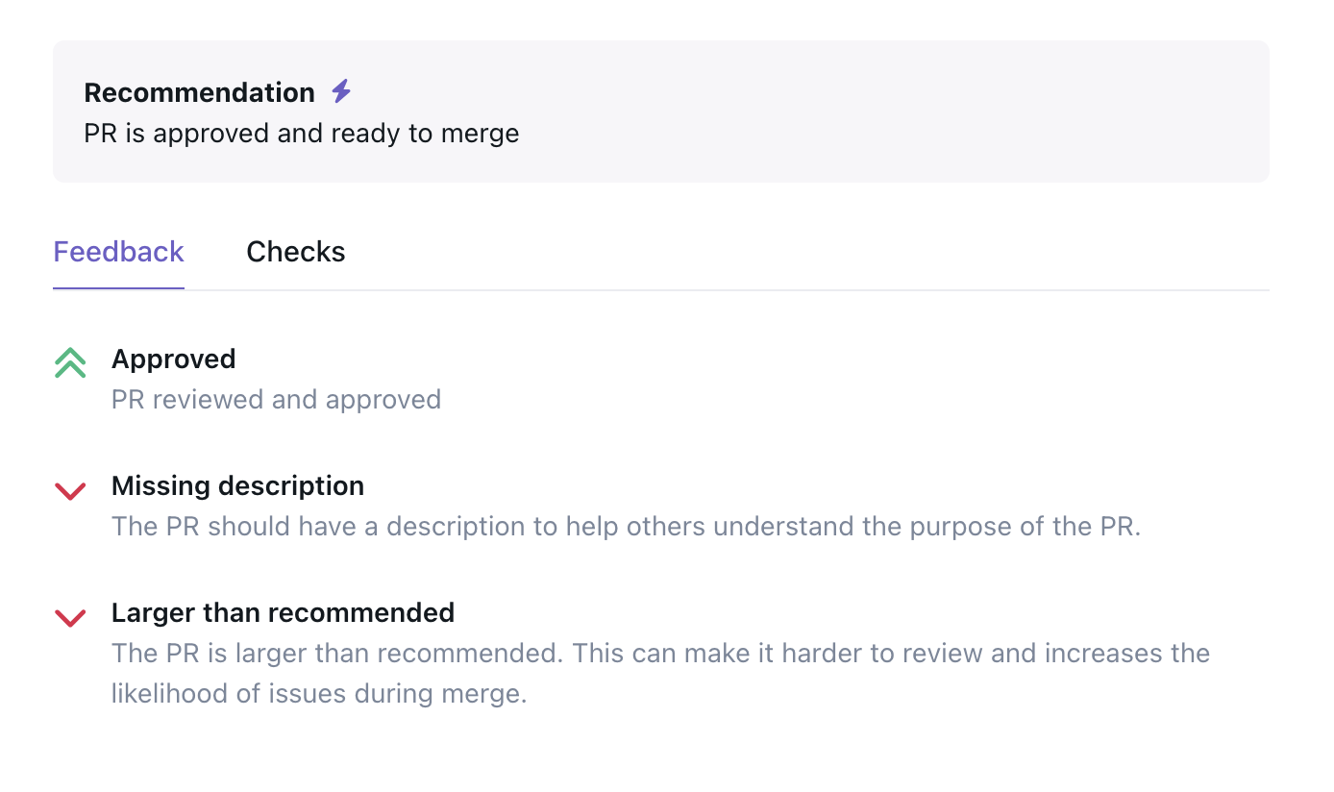Click the Recommendation heading
This screenshot has width=1334, height=792.
pos(199,92)
